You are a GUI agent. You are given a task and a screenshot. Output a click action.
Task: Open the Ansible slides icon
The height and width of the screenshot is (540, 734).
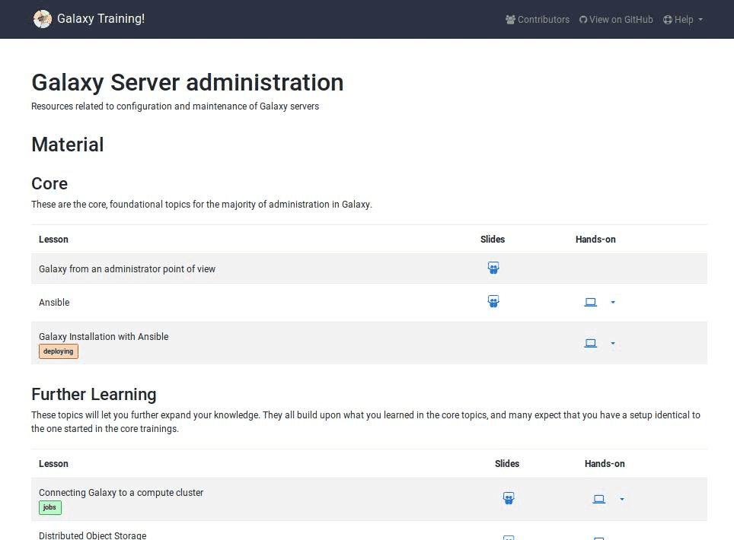[x=493, y=301]
